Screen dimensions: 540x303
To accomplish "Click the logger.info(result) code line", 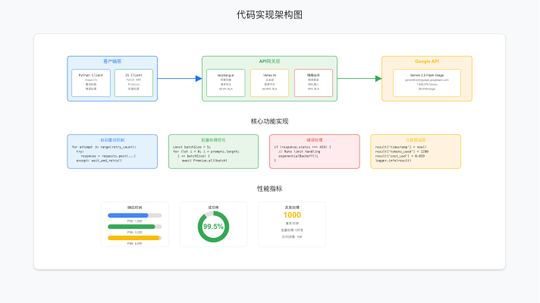I will point(393,161).
